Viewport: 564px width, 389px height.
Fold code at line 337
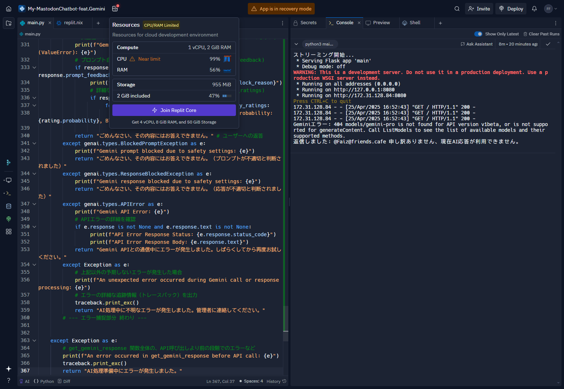click(x=34, y=105)
